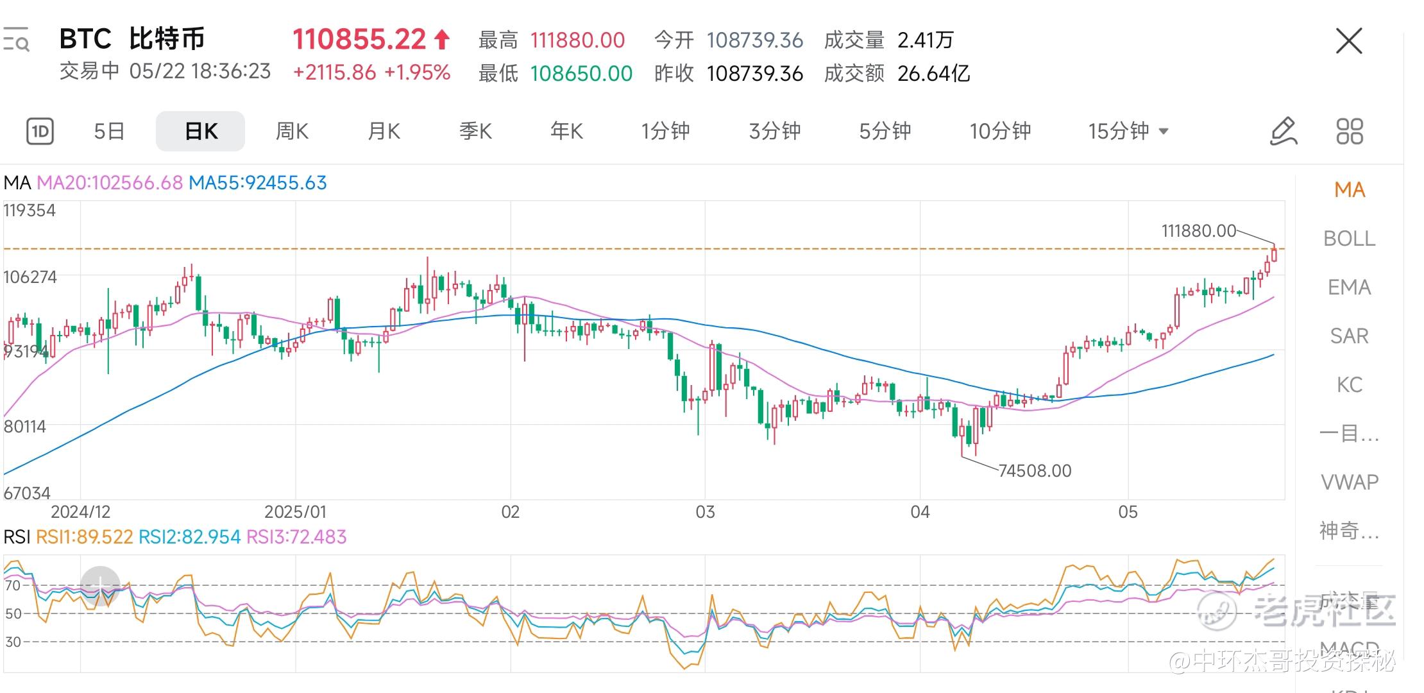Viewport: 1424px width, 693px height.
Task: Expand the truncated 一目… indicator
Action: click(1349, 434)
